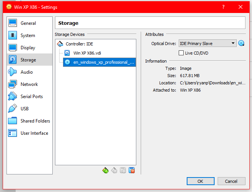
Task: Click the USB label
Action: click(24, 109)
